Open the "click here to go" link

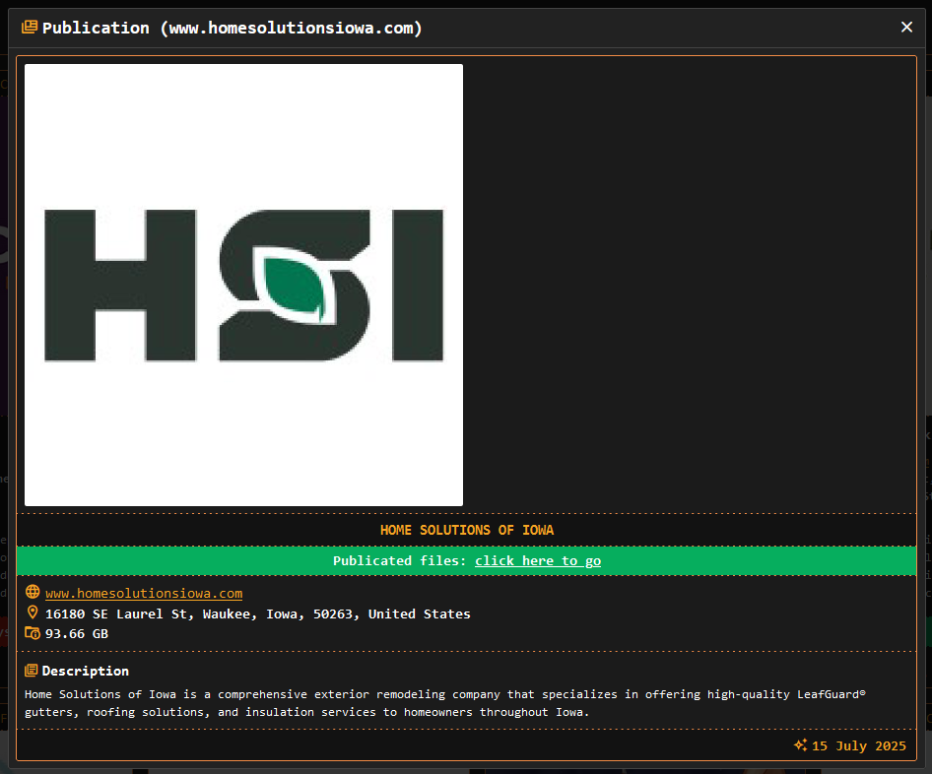(x=537, y=560)
